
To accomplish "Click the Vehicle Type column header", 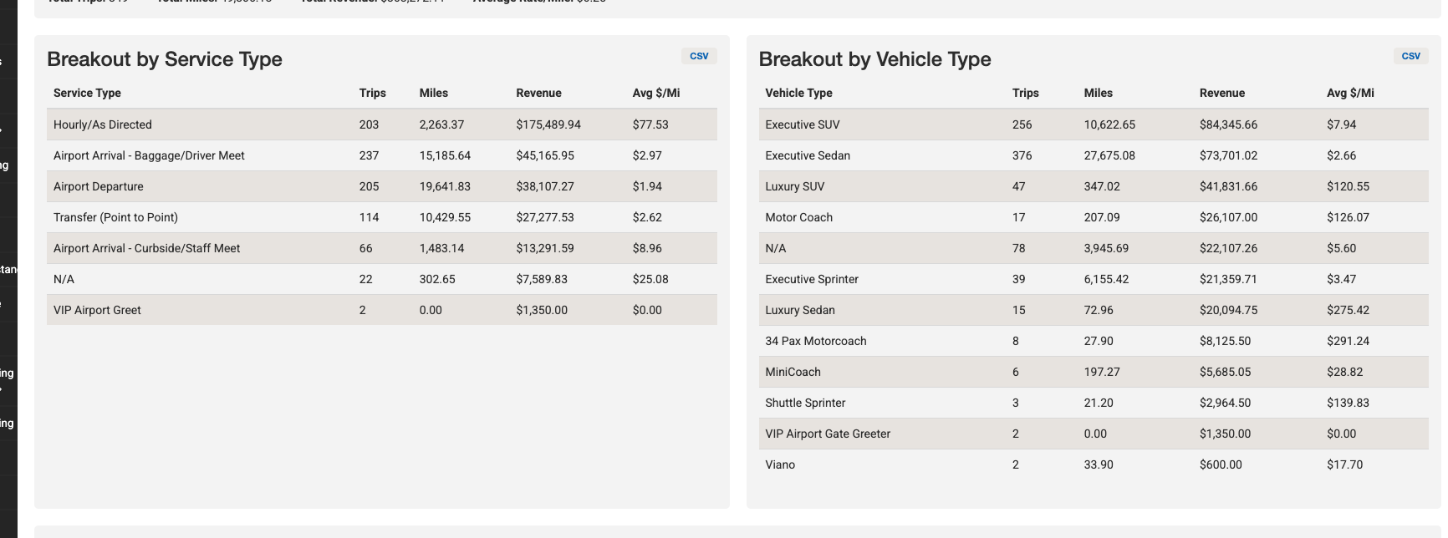I will click(798, 93).
